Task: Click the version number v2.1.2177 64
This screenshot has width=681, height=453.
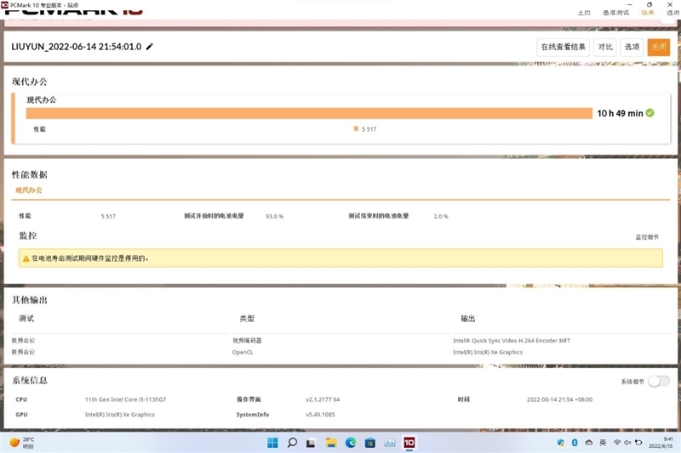Action: pos(323,399)
